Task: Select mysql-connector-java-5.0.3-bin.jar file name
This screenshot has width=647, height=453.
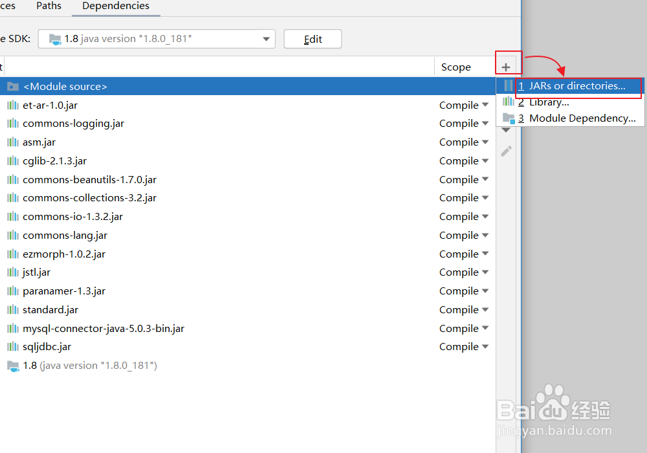Action: pyautogui.click(x=104, y=329)
